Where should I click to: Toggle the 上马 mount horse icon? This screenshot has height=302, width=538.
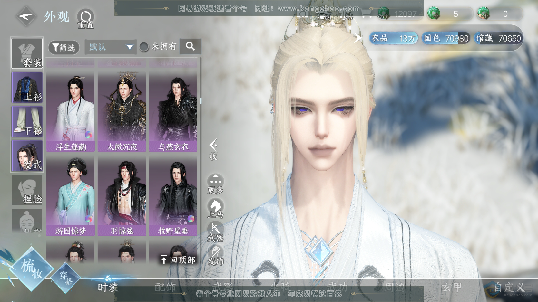point(215,208)
